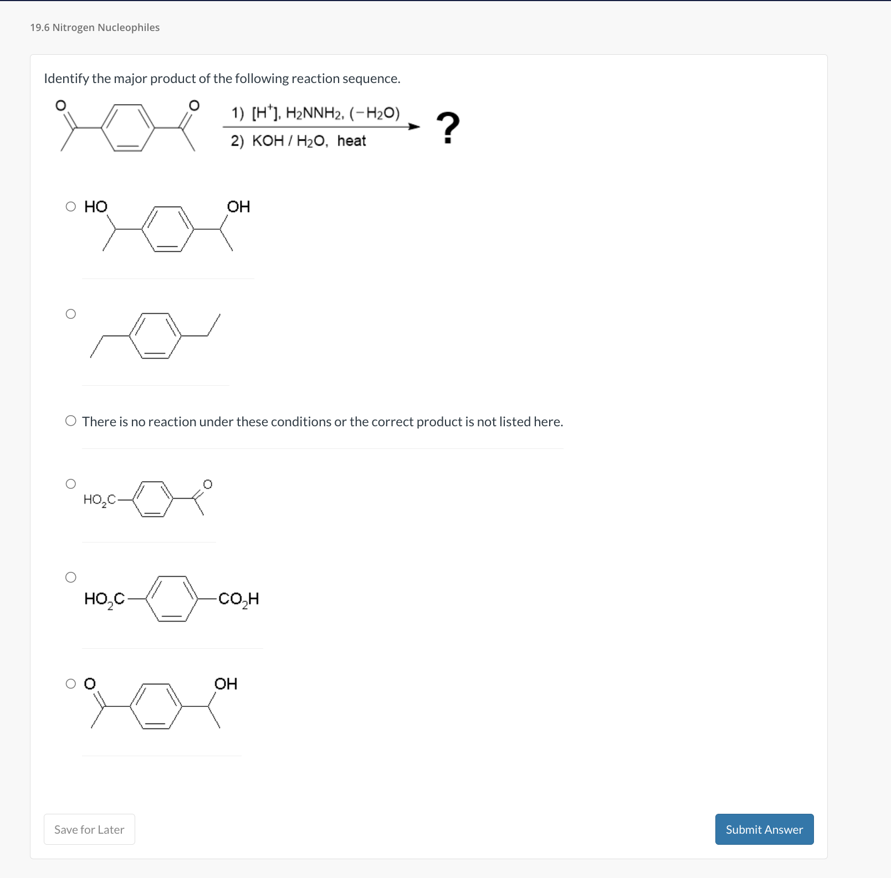
Task: Select 'There is no reaction under these conditions' option
Action: (x=71, y=421)
